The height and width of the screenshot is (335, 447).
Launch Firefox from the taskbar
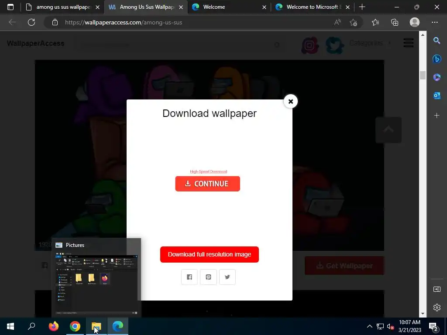coord(53,326)
